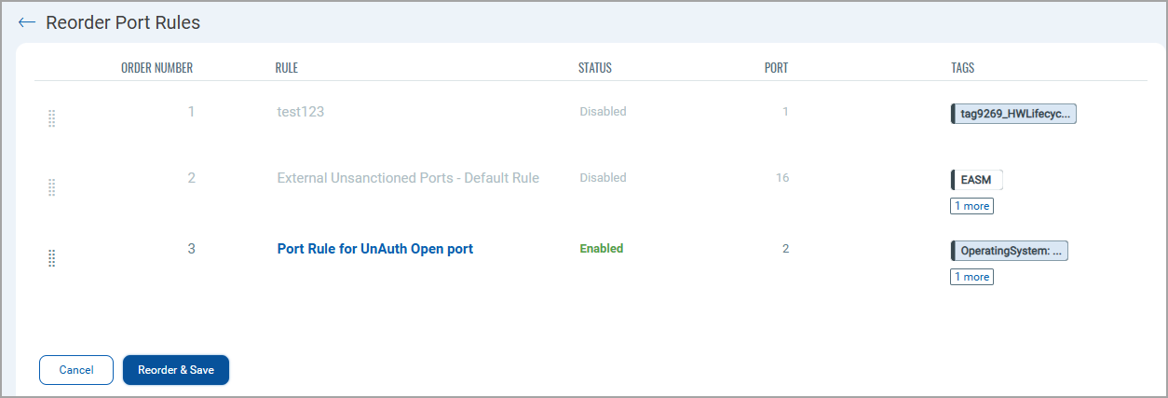Expand '1 more' tags under OperatingSystem tag
1168x398 pixels.
pos(971,277)
